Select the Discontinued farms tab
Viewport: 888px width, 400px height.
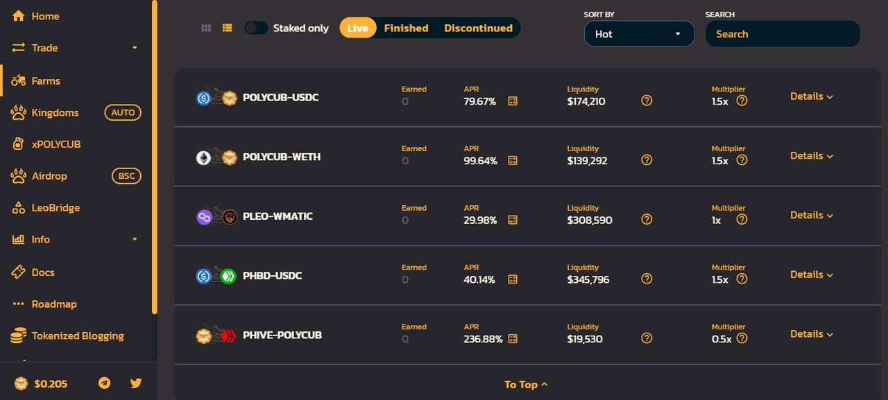point(478,28)
